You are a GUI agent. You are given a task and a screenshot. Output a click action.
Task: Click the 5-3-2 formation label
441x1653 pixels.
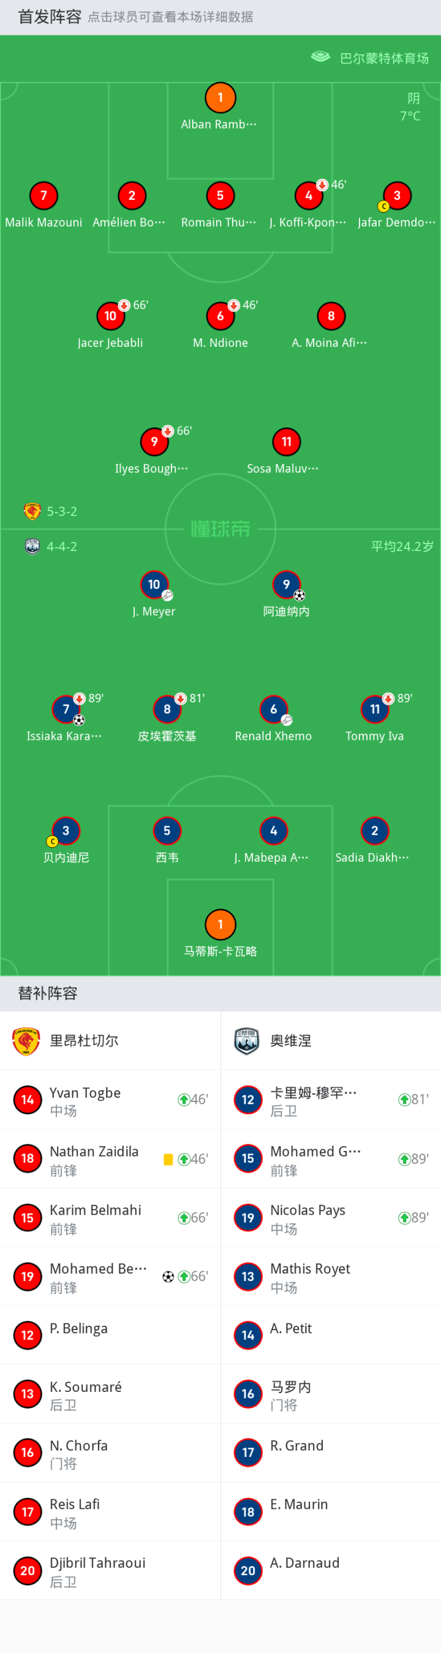pyautogui.click(x=61, y=511)
